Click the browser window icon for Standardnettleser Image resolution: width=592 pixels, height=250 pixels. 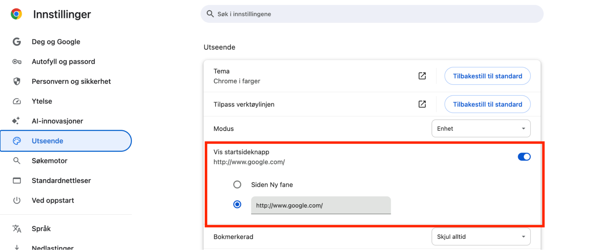[x=17, y=181]
